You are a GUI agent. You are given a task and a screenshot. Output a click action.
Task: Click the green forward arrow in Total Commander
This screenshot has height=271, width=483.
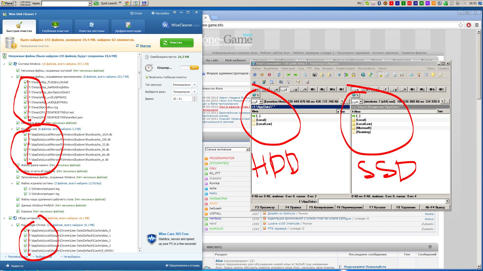click(296, 75)
